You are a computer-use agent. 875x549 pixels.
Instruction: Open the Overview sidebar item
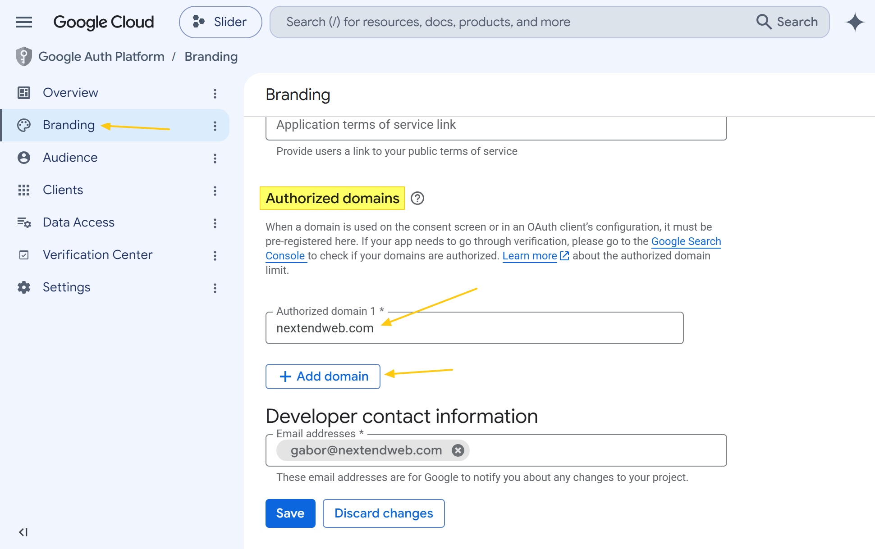[x=115, y=93]
